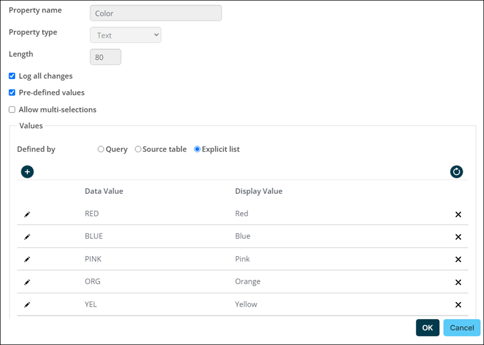Remove the Blue value row

458,237
